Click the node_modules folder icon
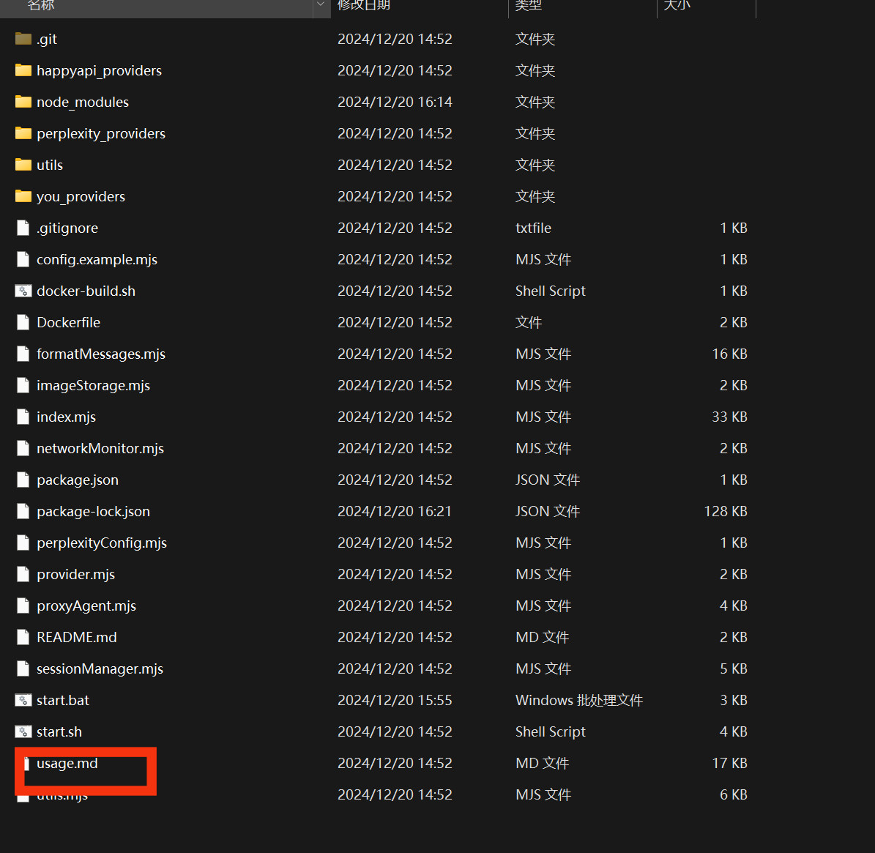875x853 pixels. click(23, 102)
